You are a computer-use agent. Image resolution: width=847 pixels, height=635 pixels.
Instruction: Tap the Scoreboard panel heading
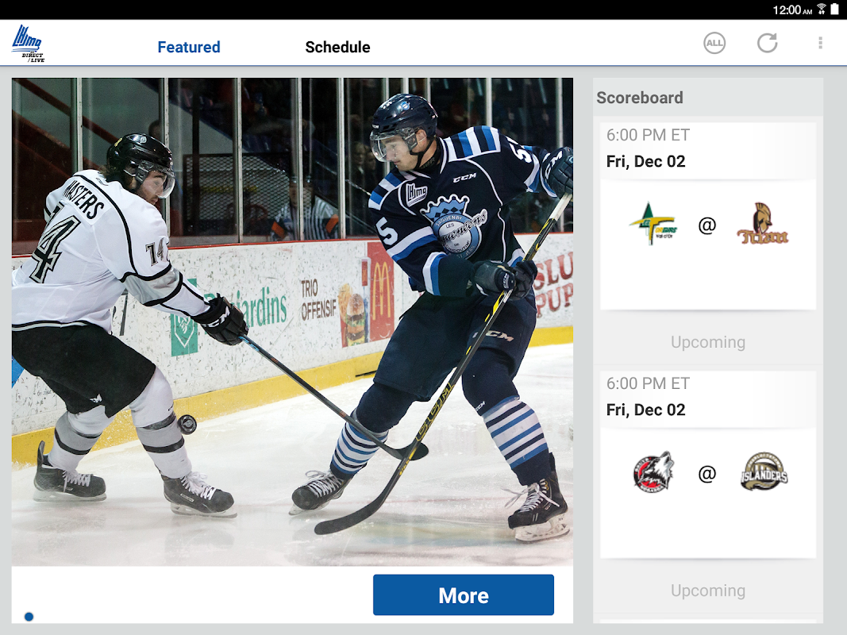point(640,98)
